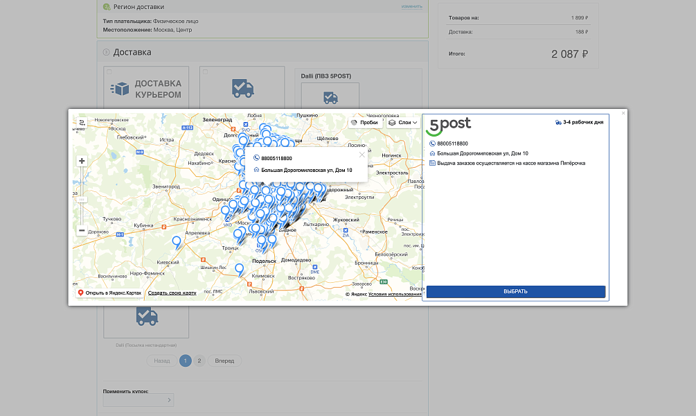Image resolution: width=696 pixels, height=416 pixels.
Task: Click the 5post logo in info panel
Action: pyautogui.click(x=449, y=125)
